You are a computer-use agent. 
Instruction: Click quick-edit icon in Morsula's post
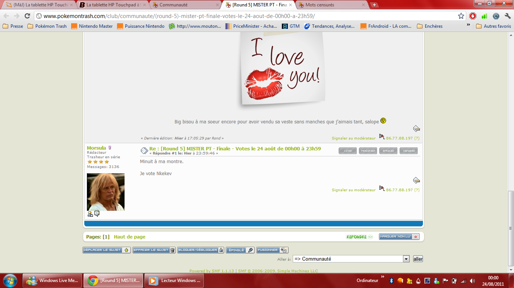[416, 180]
